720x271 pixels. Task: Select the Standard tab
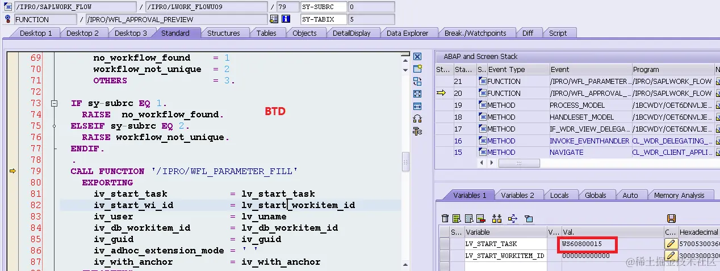coord(175,33)
